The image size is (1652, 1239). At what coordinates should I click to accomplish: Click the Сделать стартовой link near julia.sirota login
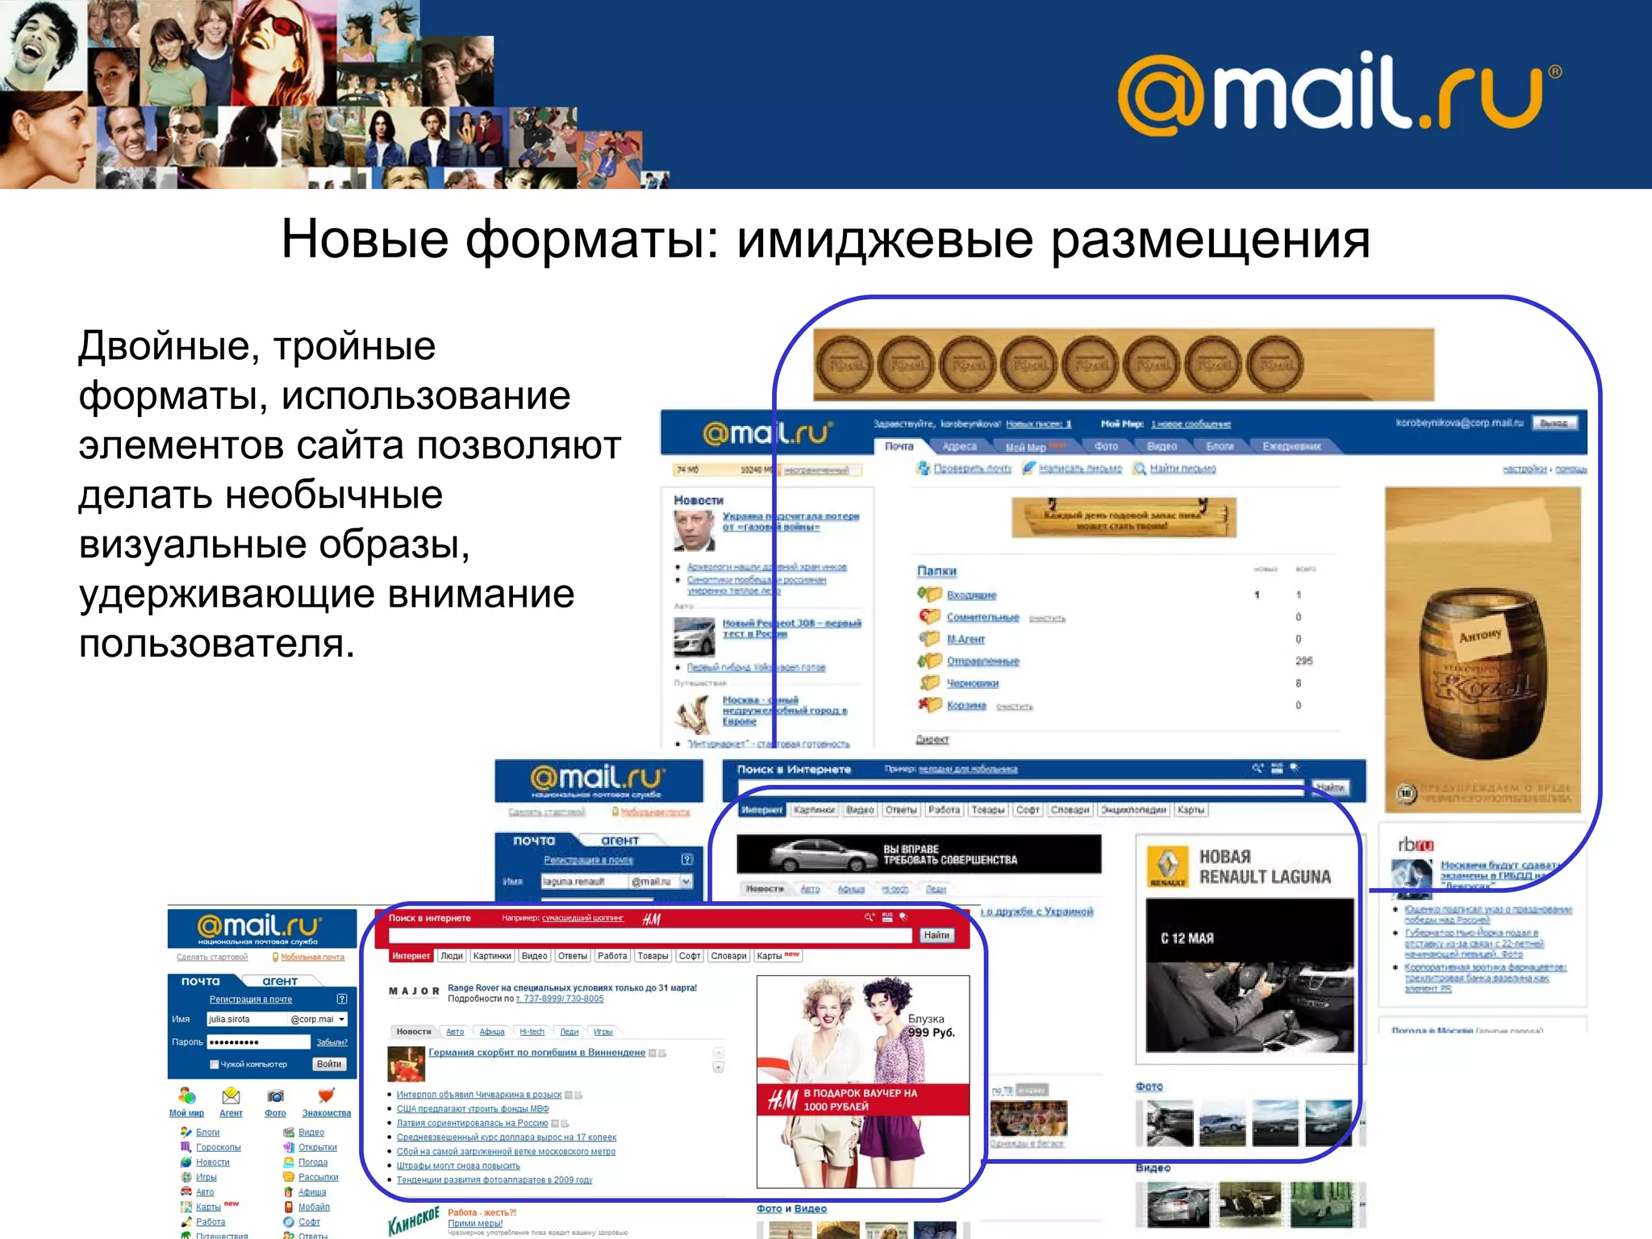point(212,957)
